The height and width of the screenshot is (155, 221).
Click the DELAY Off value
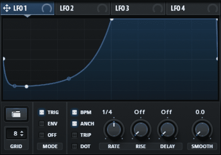(166, 112)
